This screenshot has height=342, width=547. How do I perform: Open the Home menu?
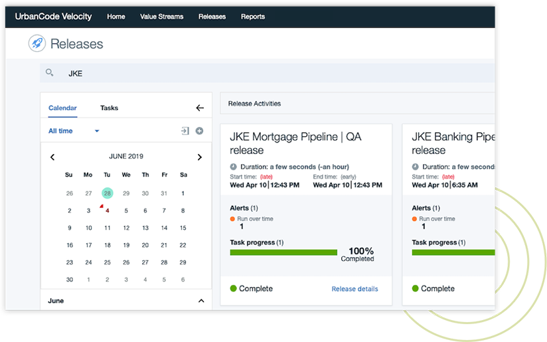116,17
